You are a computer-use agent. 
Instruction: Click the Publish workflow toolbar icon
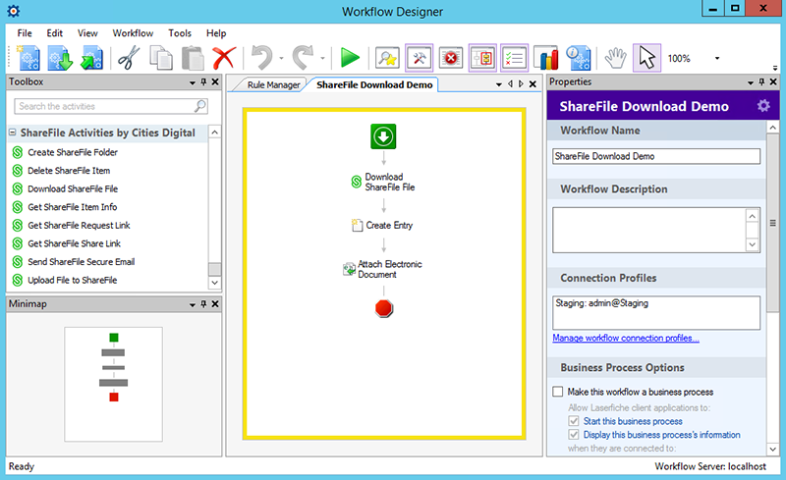pyautogui.click(x=91, y=58)
